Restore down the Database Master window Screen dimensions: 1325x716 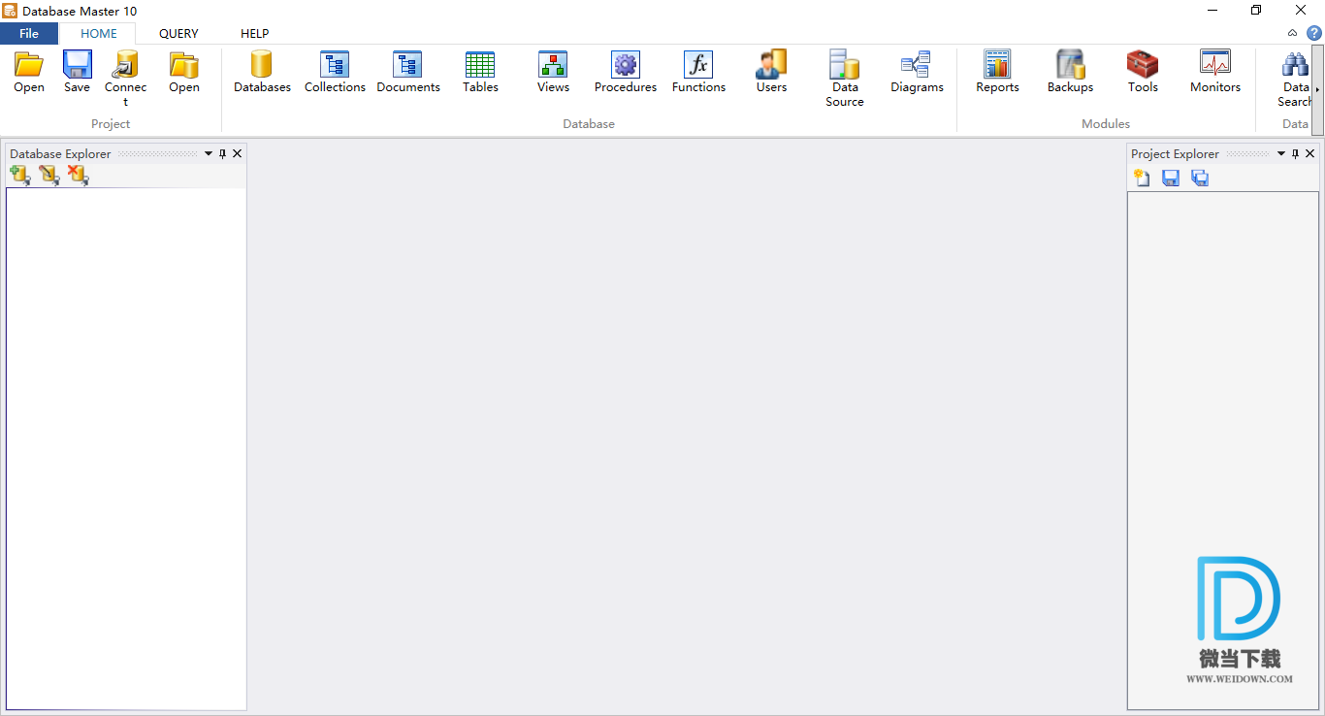point(1257,11)
